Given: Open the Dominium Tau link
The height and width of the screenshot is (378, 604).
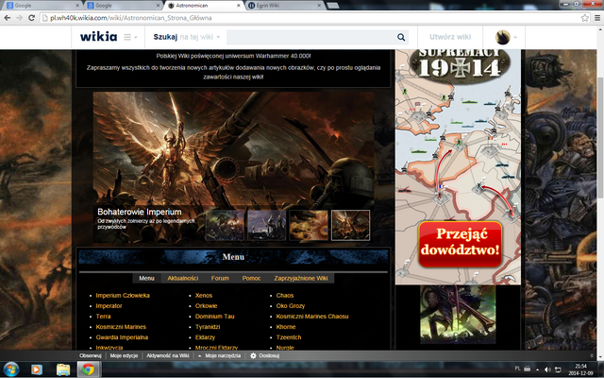Looking at the screenshot, I should point(214,317).
